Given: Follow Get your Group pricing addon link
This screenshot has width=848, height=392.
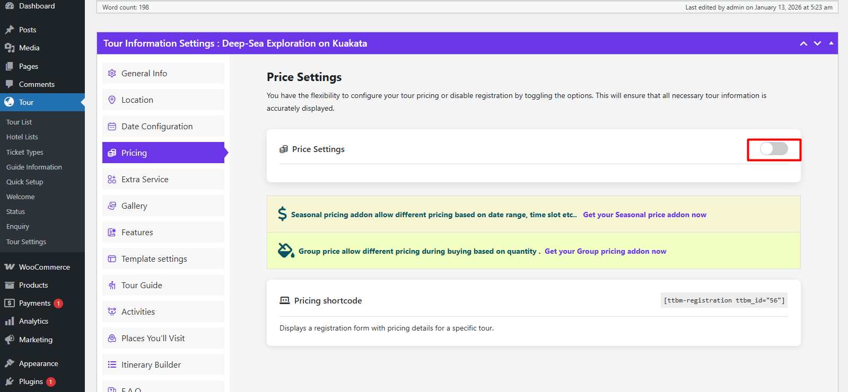Looking at the screenshot, I should (605, 251).
